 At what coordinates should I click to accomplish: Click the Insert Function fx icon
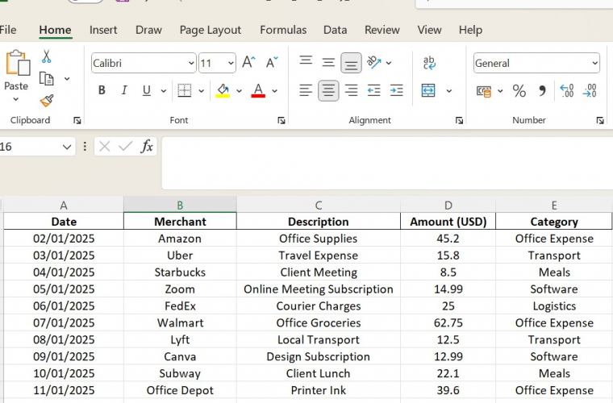[147, 147]
